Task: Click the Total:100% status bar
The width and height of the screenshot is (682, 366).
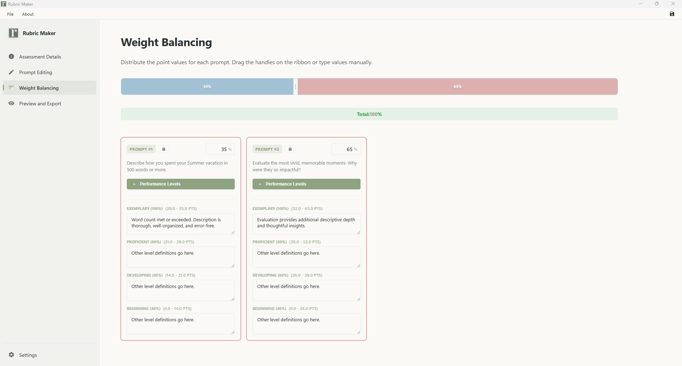Action: pyautogui.click(x=369, y=114)
